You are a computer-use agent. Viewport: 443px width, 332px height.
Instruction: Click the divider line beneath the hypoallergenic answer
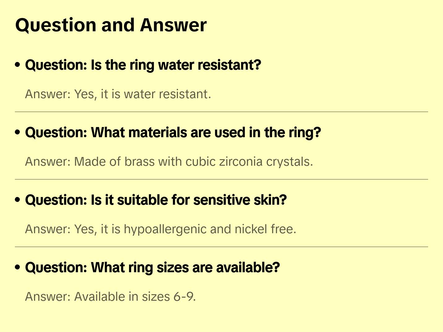coord(222,247)
